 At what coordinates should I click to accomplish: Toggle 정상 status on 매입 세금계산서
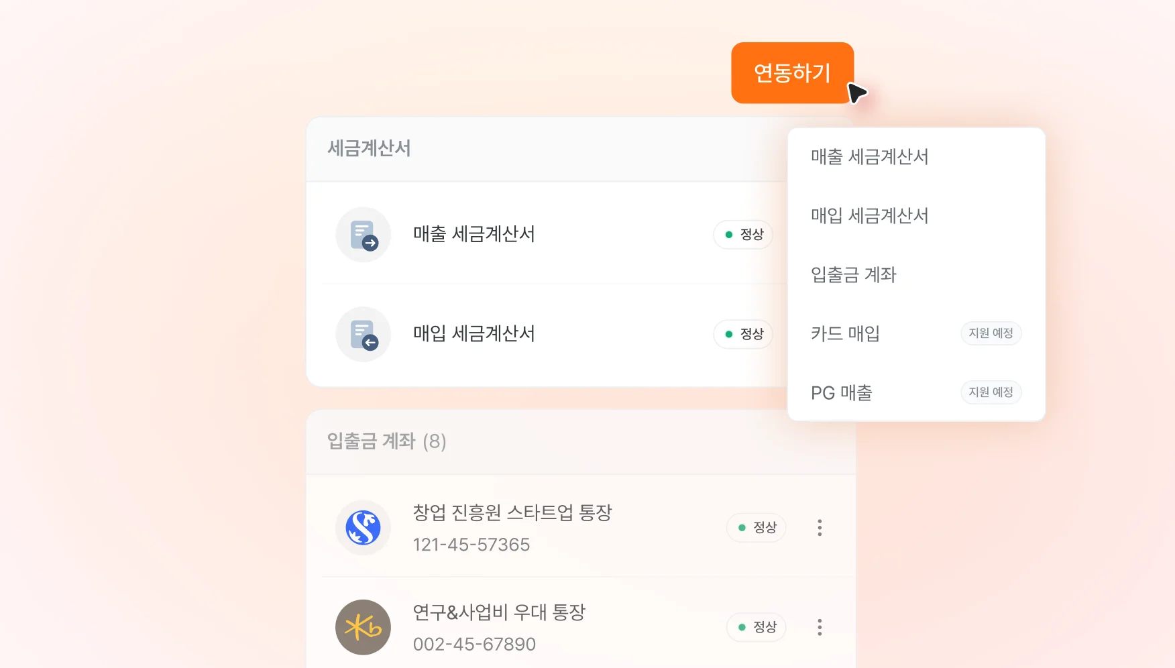click(x=743, y=334)
